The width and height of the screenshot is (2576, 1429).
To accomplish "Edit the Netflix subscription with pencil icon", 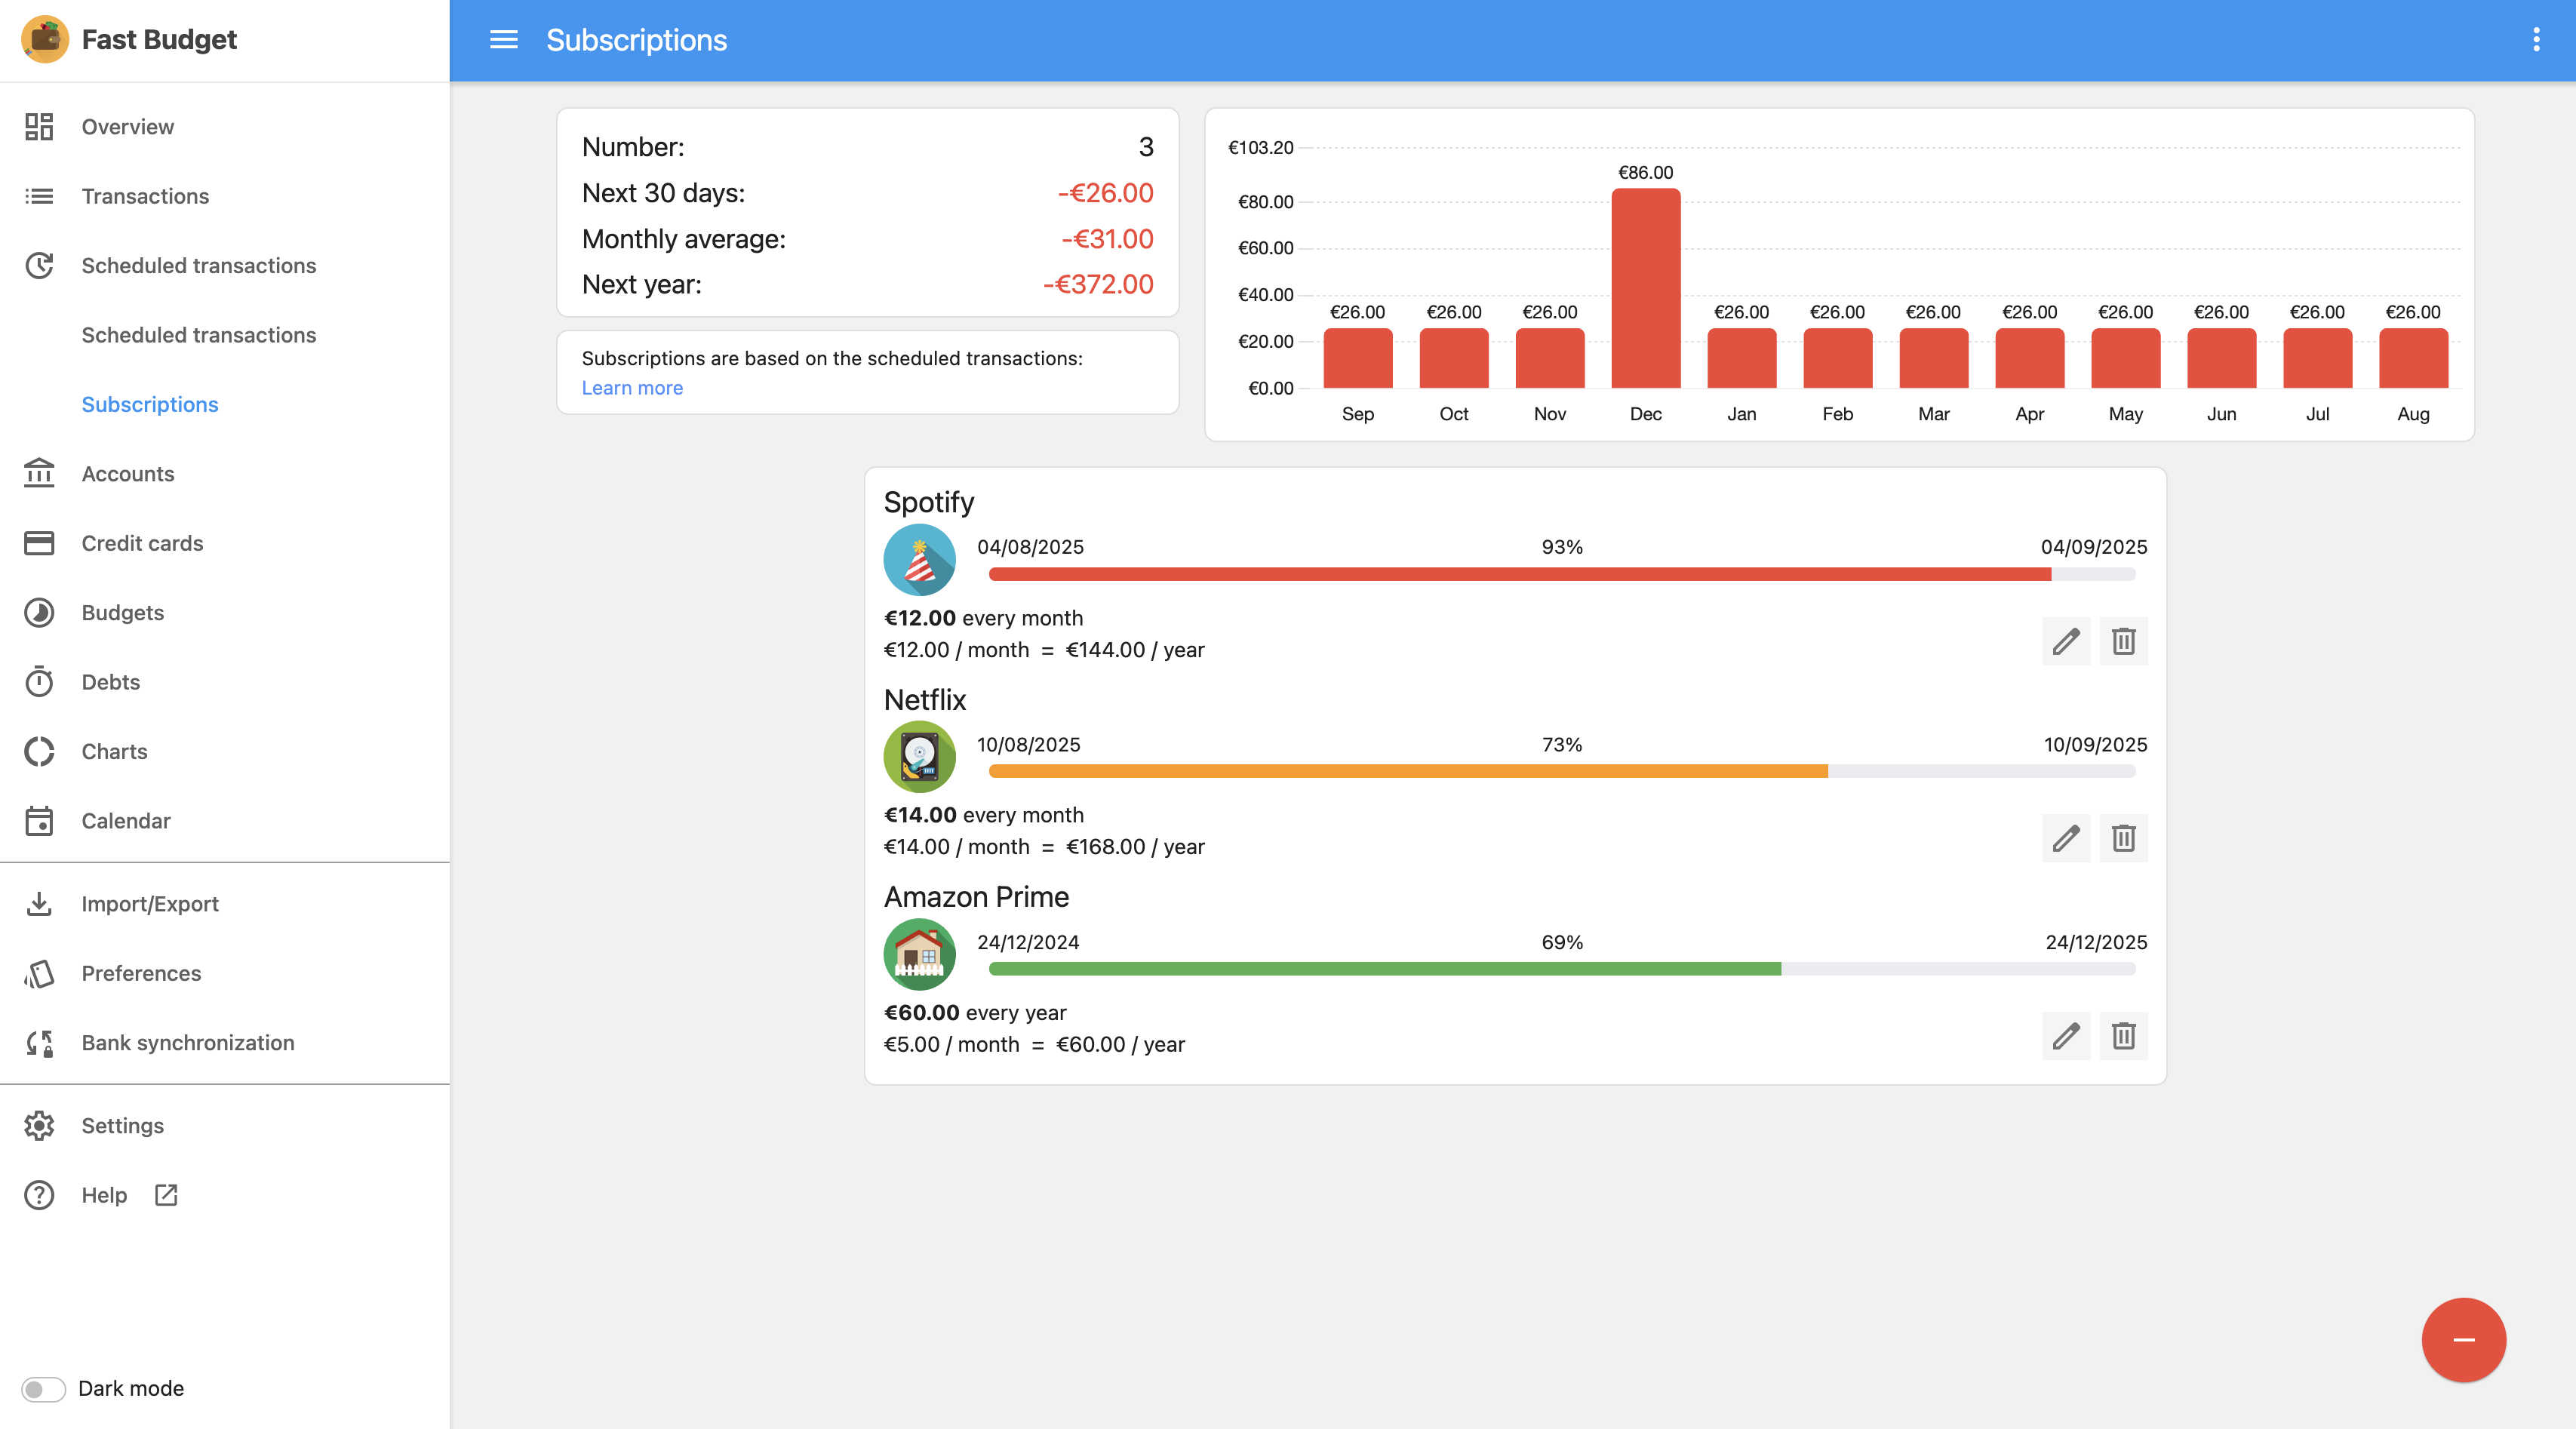I will 2066,838.
